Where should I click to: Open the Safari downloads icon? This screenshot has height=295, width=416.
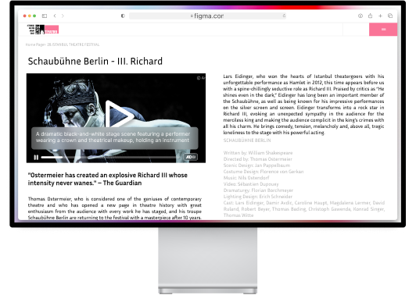coord(360,16)
